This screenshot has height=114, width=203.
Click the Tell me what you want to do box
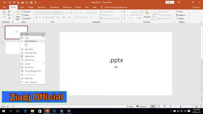[x=116, y=7]
